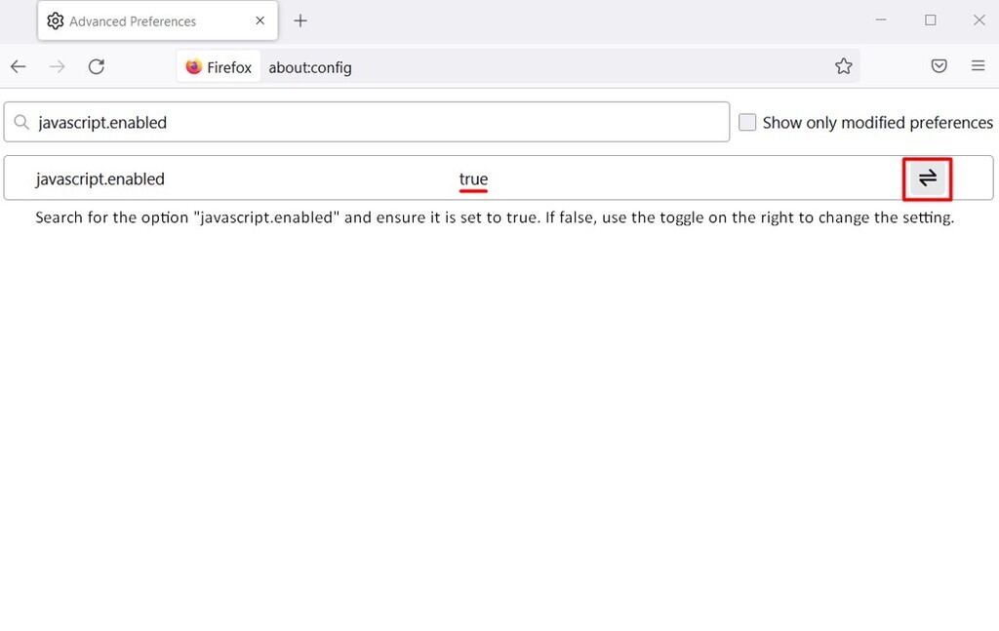Minimize the Firefox window
The width and height of the screenshot is (999, 631).
pyautogui.click(x=881, y=20)
